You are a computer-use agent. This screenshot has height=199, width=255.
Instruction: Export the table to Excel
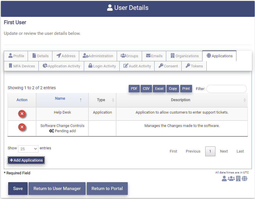[x=159, y=89]
